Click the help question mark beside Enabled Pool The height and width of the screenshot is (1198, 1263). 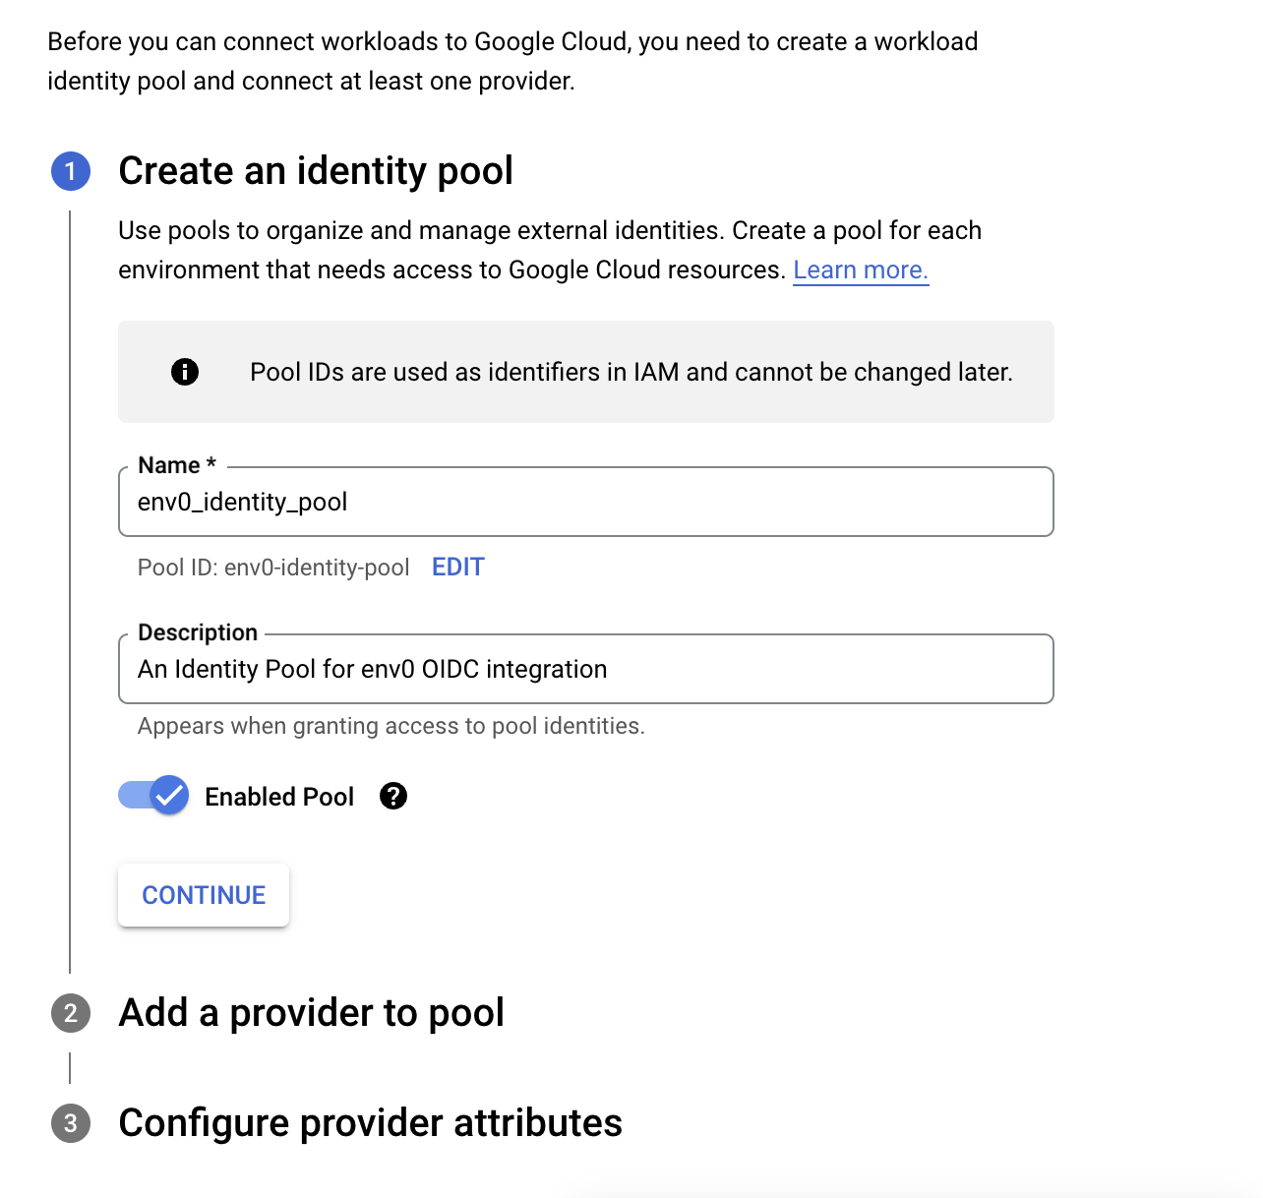point(393,796)
